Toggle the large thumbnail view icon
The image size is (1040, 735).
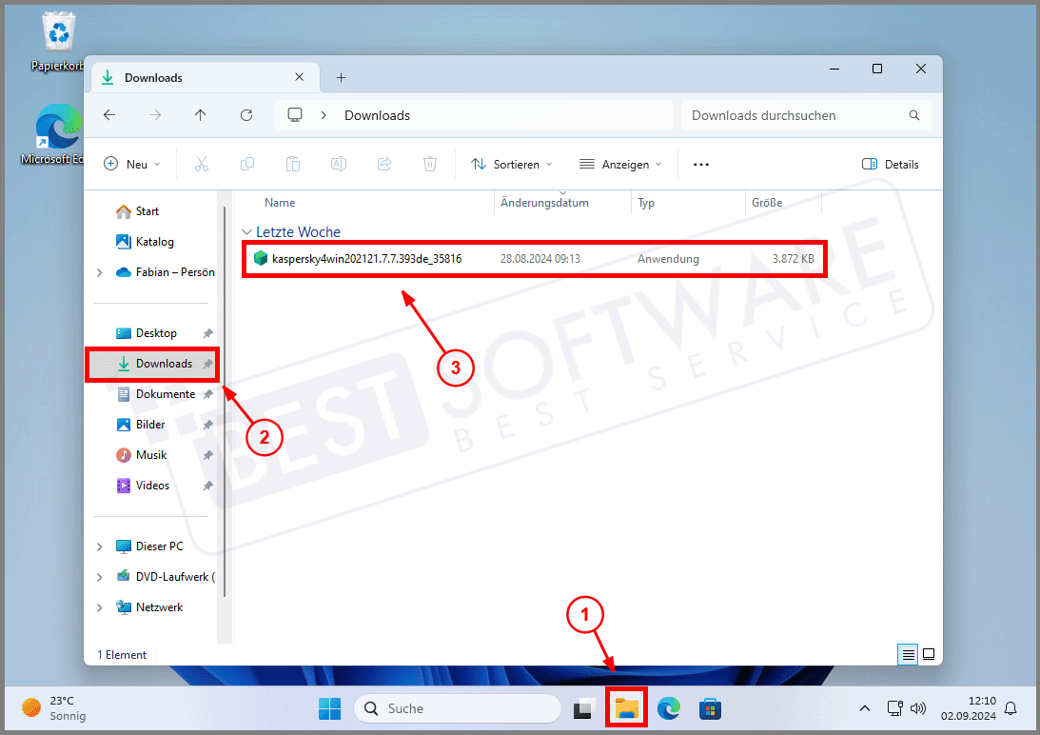[928, 654]
